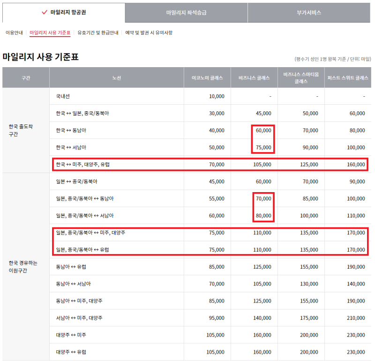Select the 일본 ↔ 중국/동북아 route label
This screenshot has width=375, height=364.
coord(77,181)
